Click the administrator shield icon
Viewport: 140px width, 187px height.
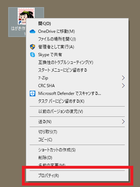pyautogui.click(x=33, y=47)
